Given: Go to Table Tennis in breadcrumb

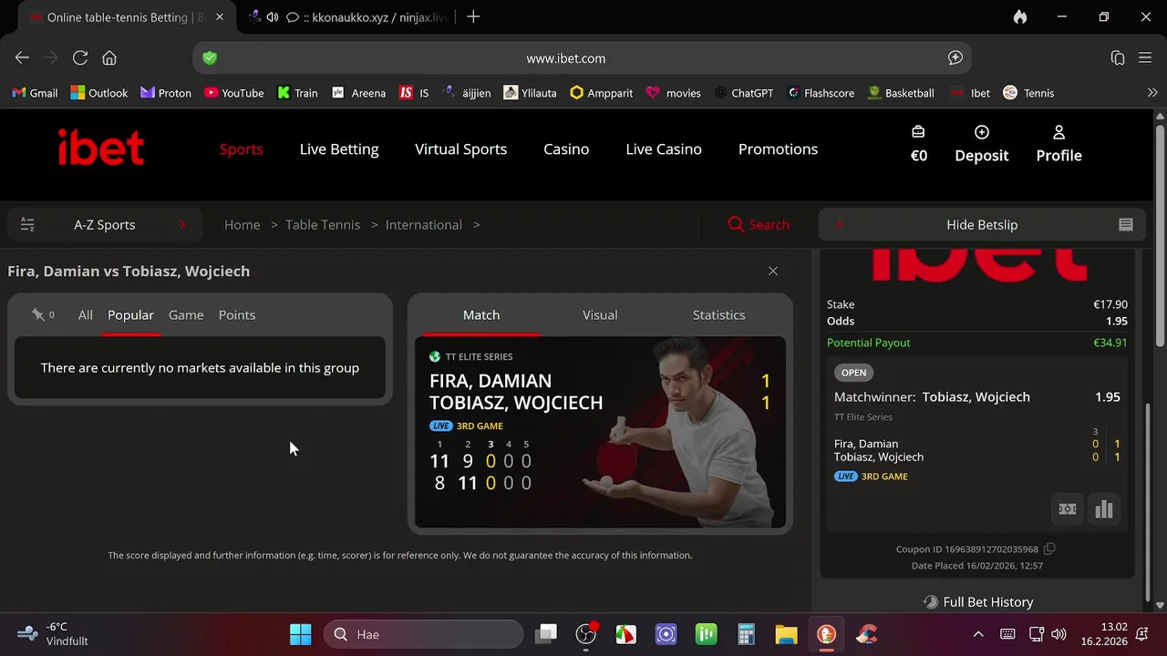Looking at the screenshot, I should [x=323, y=225].
